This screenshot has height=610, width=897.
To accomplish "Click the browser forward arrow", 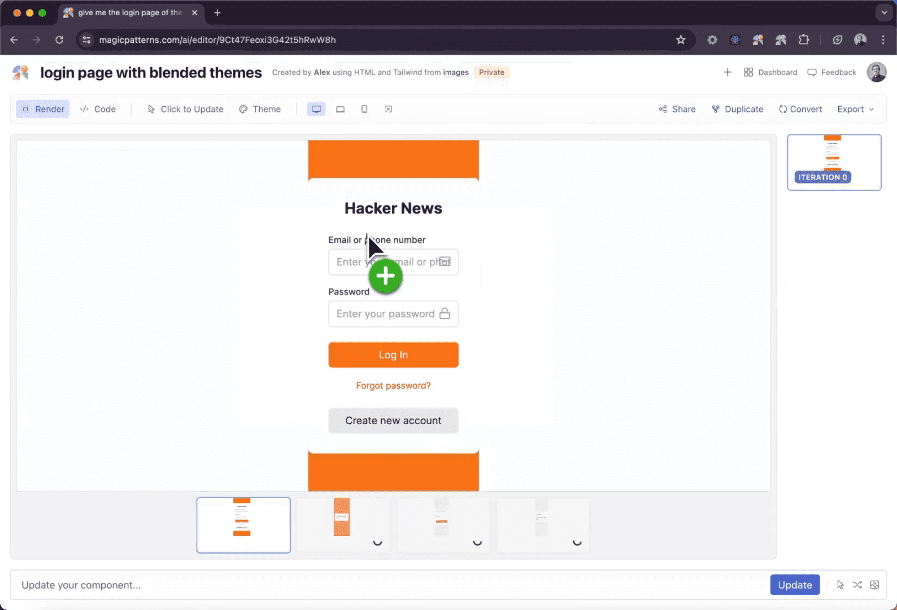I will (x=37, y=40).
